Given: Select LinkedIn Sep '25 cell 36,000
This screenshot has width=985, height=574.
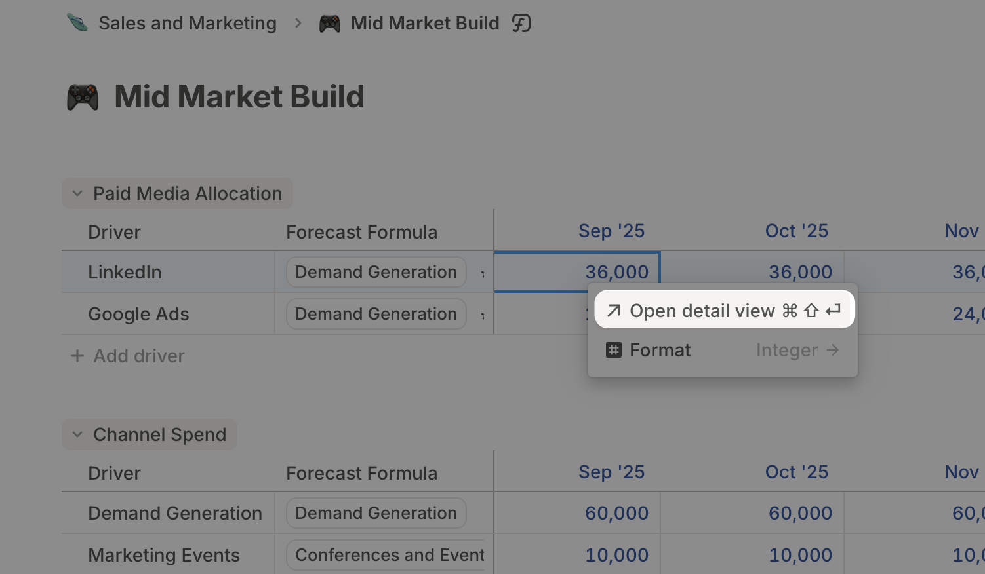Looking at the screenshot, I should [x=577, y=272].
